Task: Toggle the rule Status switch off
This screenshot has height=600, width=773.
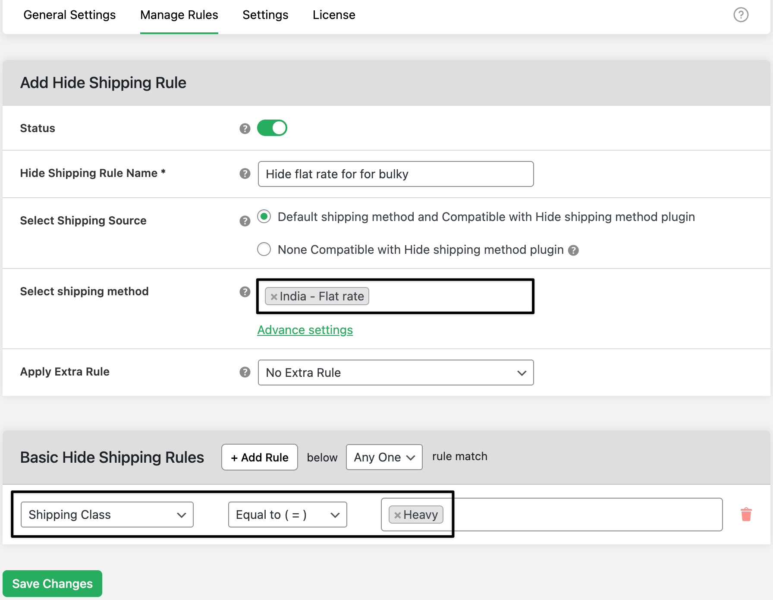Action: (272, 128)
